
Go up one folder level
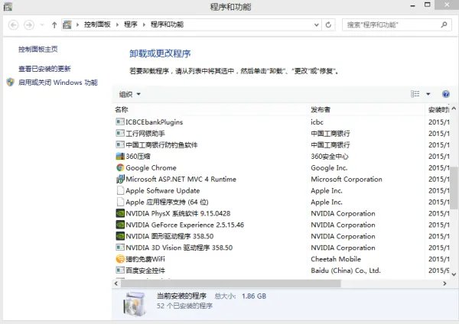[x=54, y=25]
